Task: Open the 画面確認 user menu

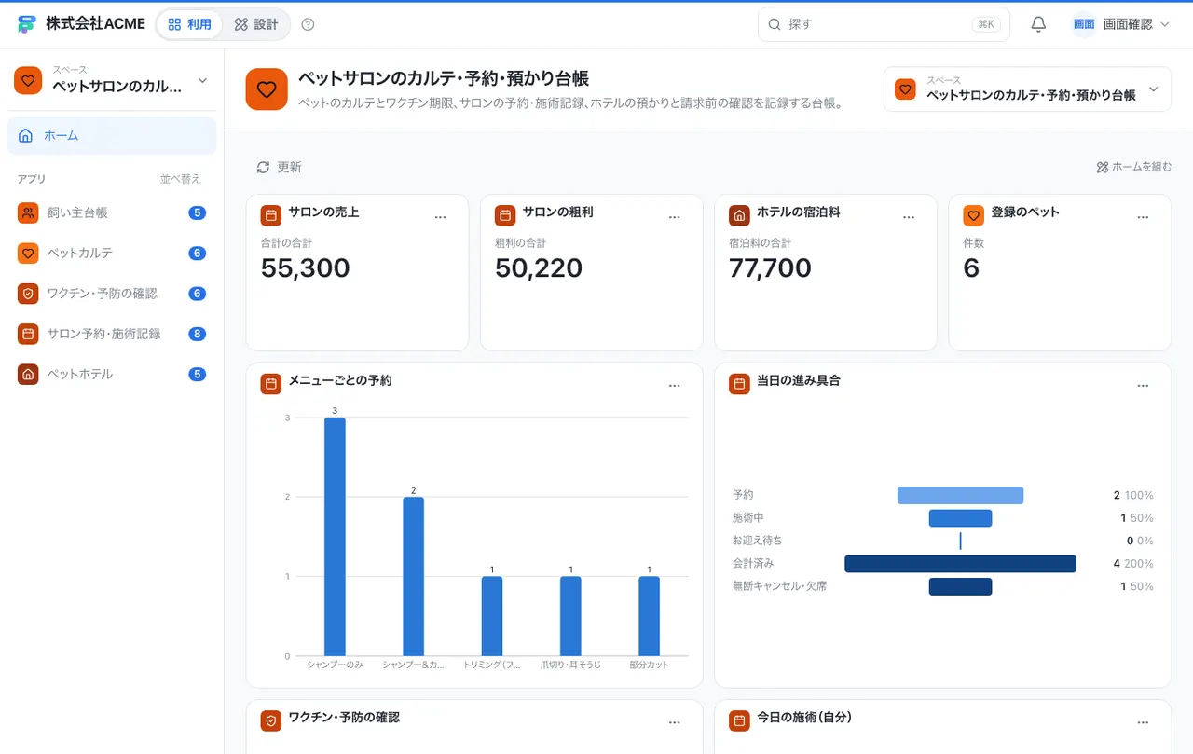Action: coord(1120,24)
